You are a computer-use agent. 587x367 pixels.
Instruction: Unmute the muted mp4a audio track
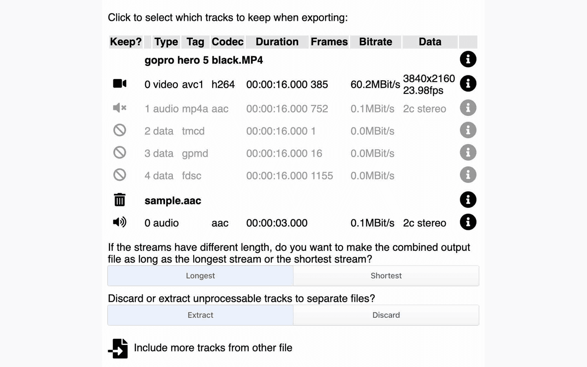119,108
